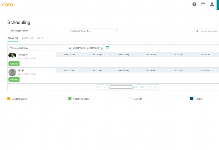The width and height of the screenshot is (219, 150).
Task: Click Trúc Bình's profile photo
Action: pyautogui.click(x=13, y=56)
